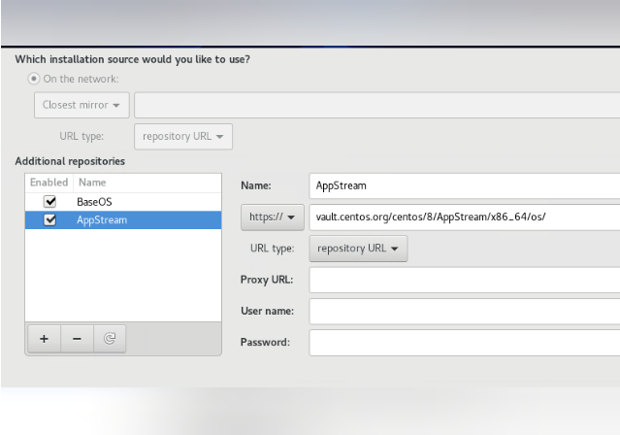The image size is (620, 435).
Task: Select the On the network radio button
Action: [x=34, y=79]
